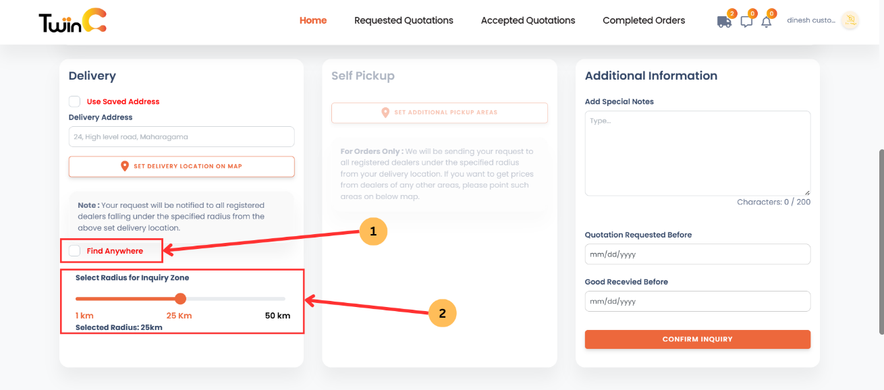This screenshot has width=884, height=390.
Task: Open the delivery truck orders icon
Action: click(x=724, y=22)
